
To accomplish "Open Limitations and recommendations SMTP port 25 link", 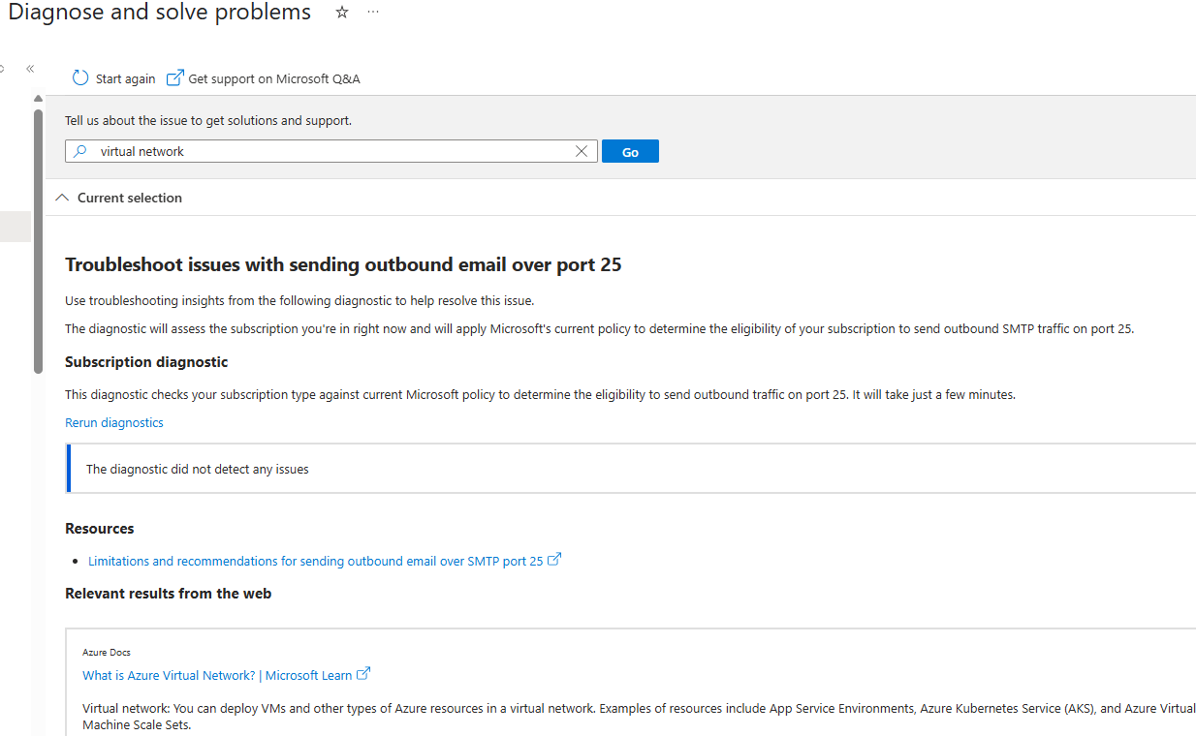I will point(315,561).
